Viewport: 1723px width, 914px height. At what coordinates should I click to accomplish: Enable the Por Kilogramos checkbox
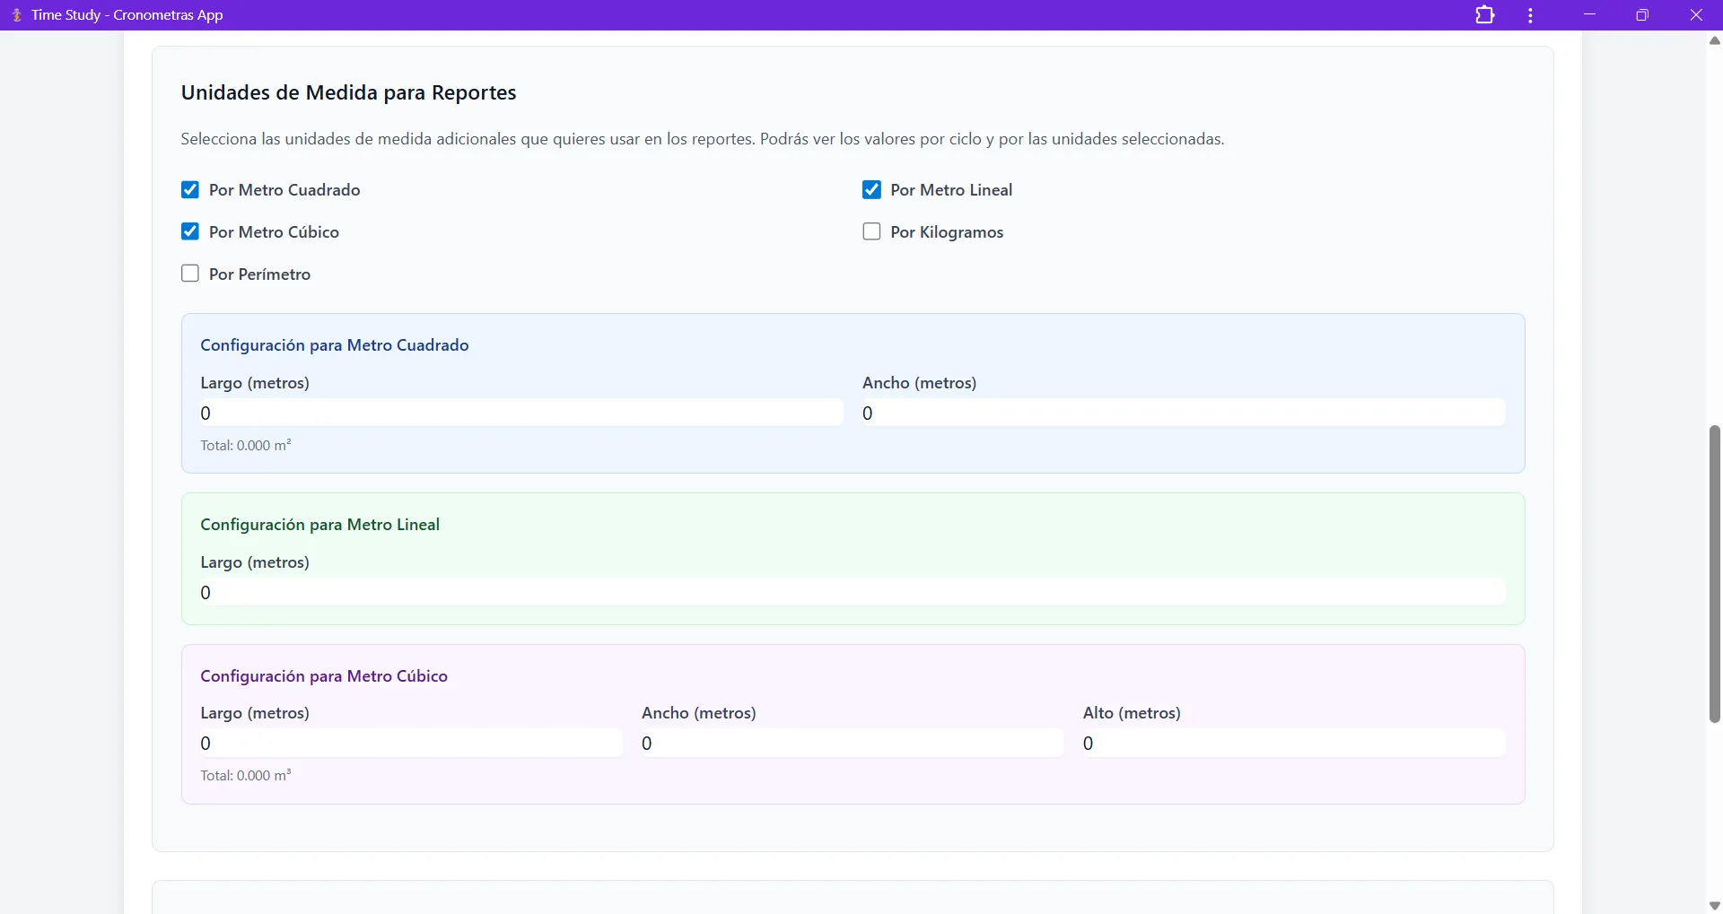871,232
